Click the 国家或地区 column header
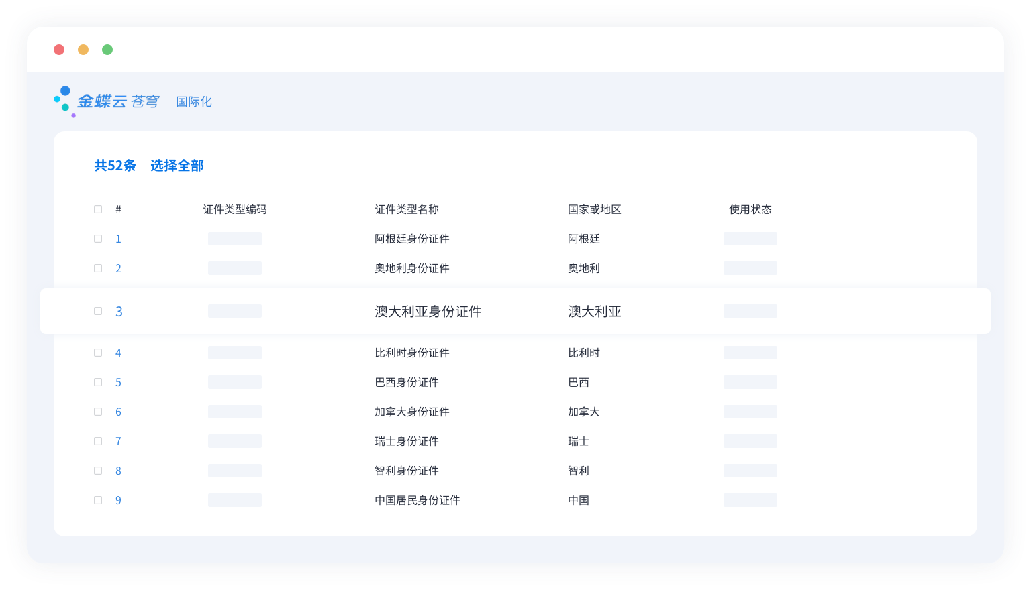This screenshot has height=590, width=1031. coord(595,209)
